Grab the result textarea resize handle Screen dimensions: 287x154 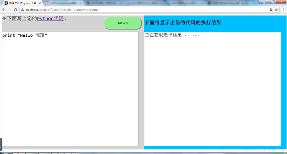click(280, 145)
